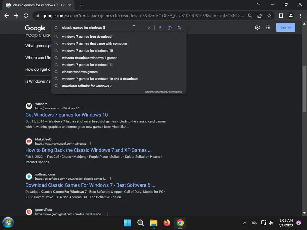Click the scrollbar up arrow

point(304,24)
